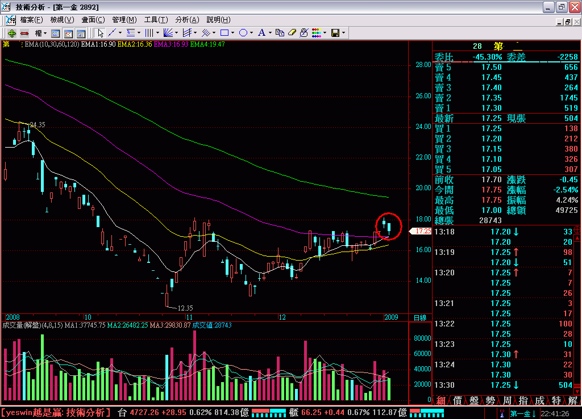Open the 檔案(F) menu

(32, 20)
